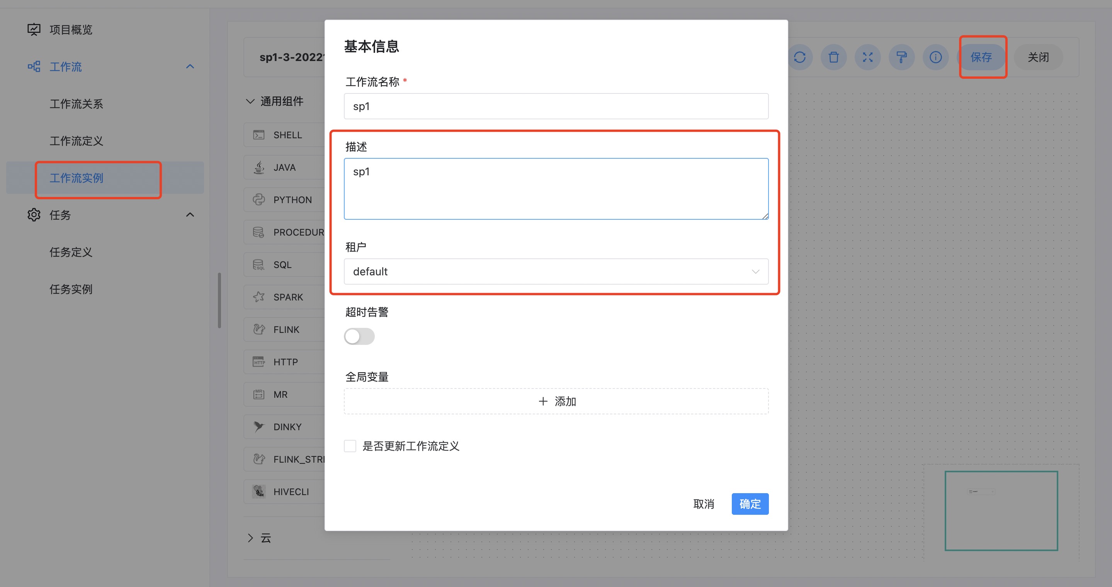Open 工作流定义 in sidebar

coord(77,141)
